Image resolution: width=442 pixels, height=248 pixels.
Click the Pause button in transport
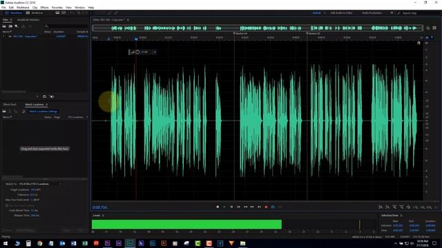click(231, 207)
